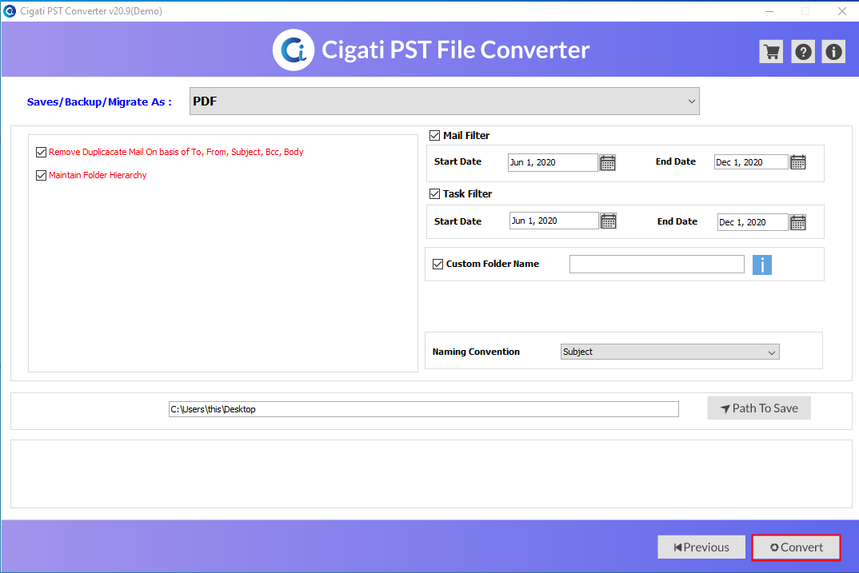This screenshot has width=859, height=573.
Task: Close the Cigati PST Converter window
Action: point(842,11)
